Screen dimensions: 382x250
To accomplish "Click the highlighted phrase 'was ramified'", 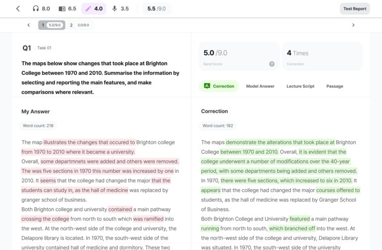I will 148,219.
